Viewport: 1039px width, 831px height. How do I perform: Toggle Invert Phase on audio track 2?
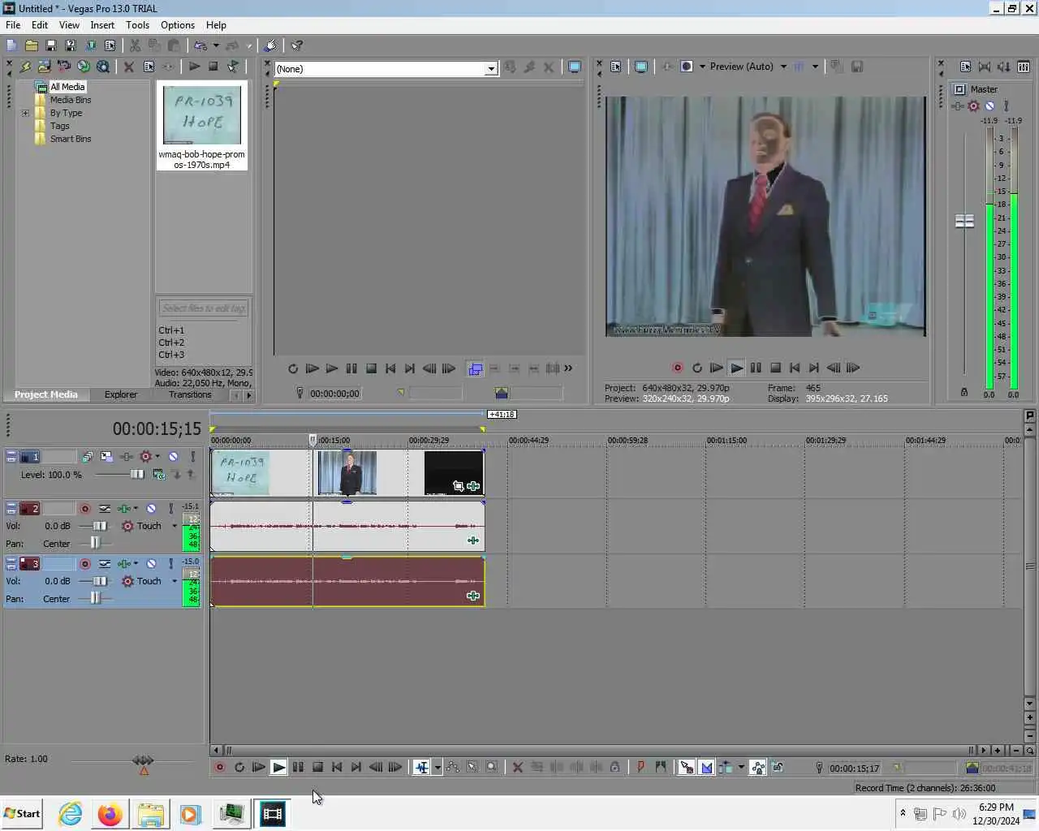click(x=105, y=509)
